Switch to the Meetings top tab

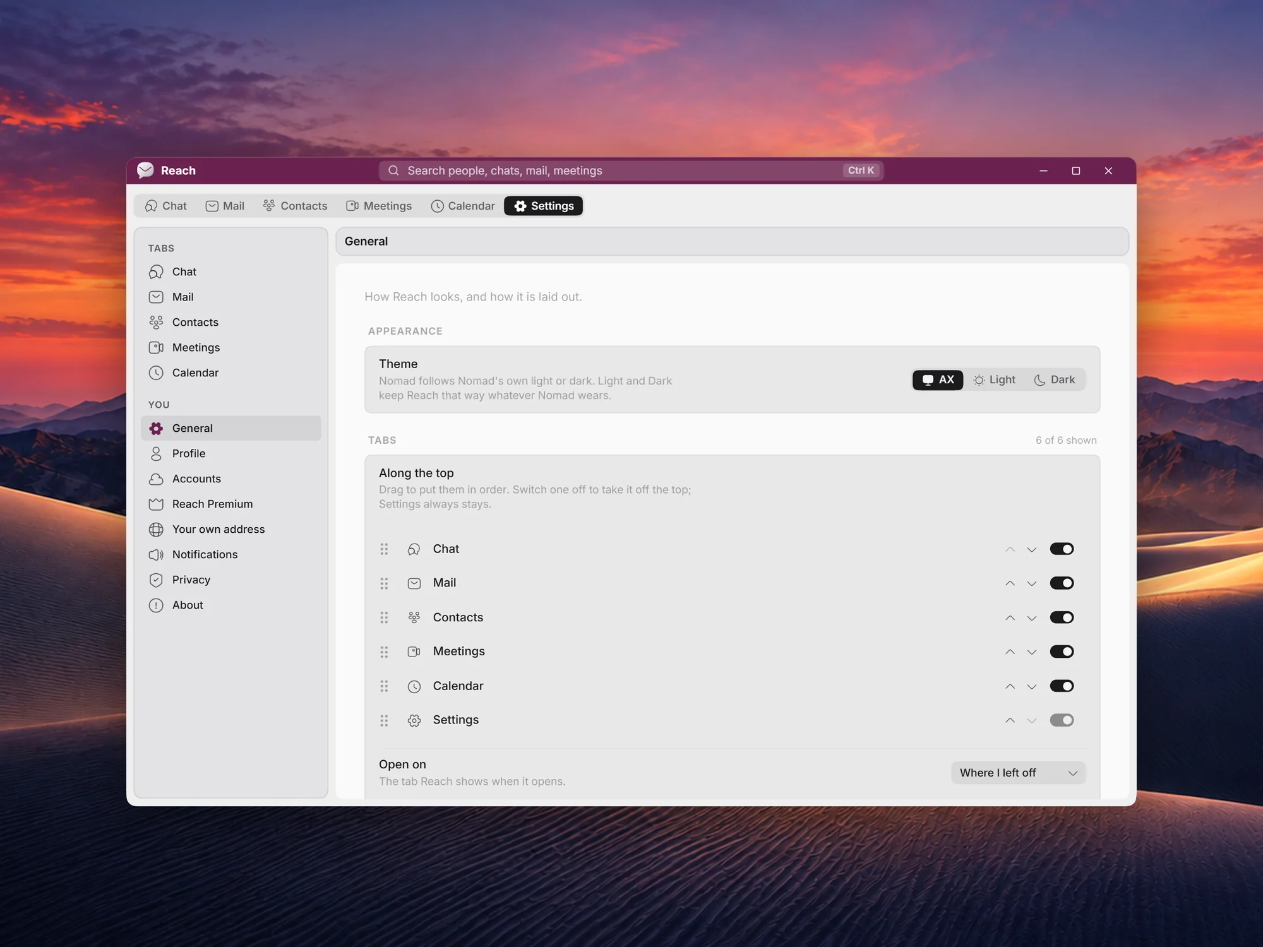pyautogui.click(x=379, y=206)
